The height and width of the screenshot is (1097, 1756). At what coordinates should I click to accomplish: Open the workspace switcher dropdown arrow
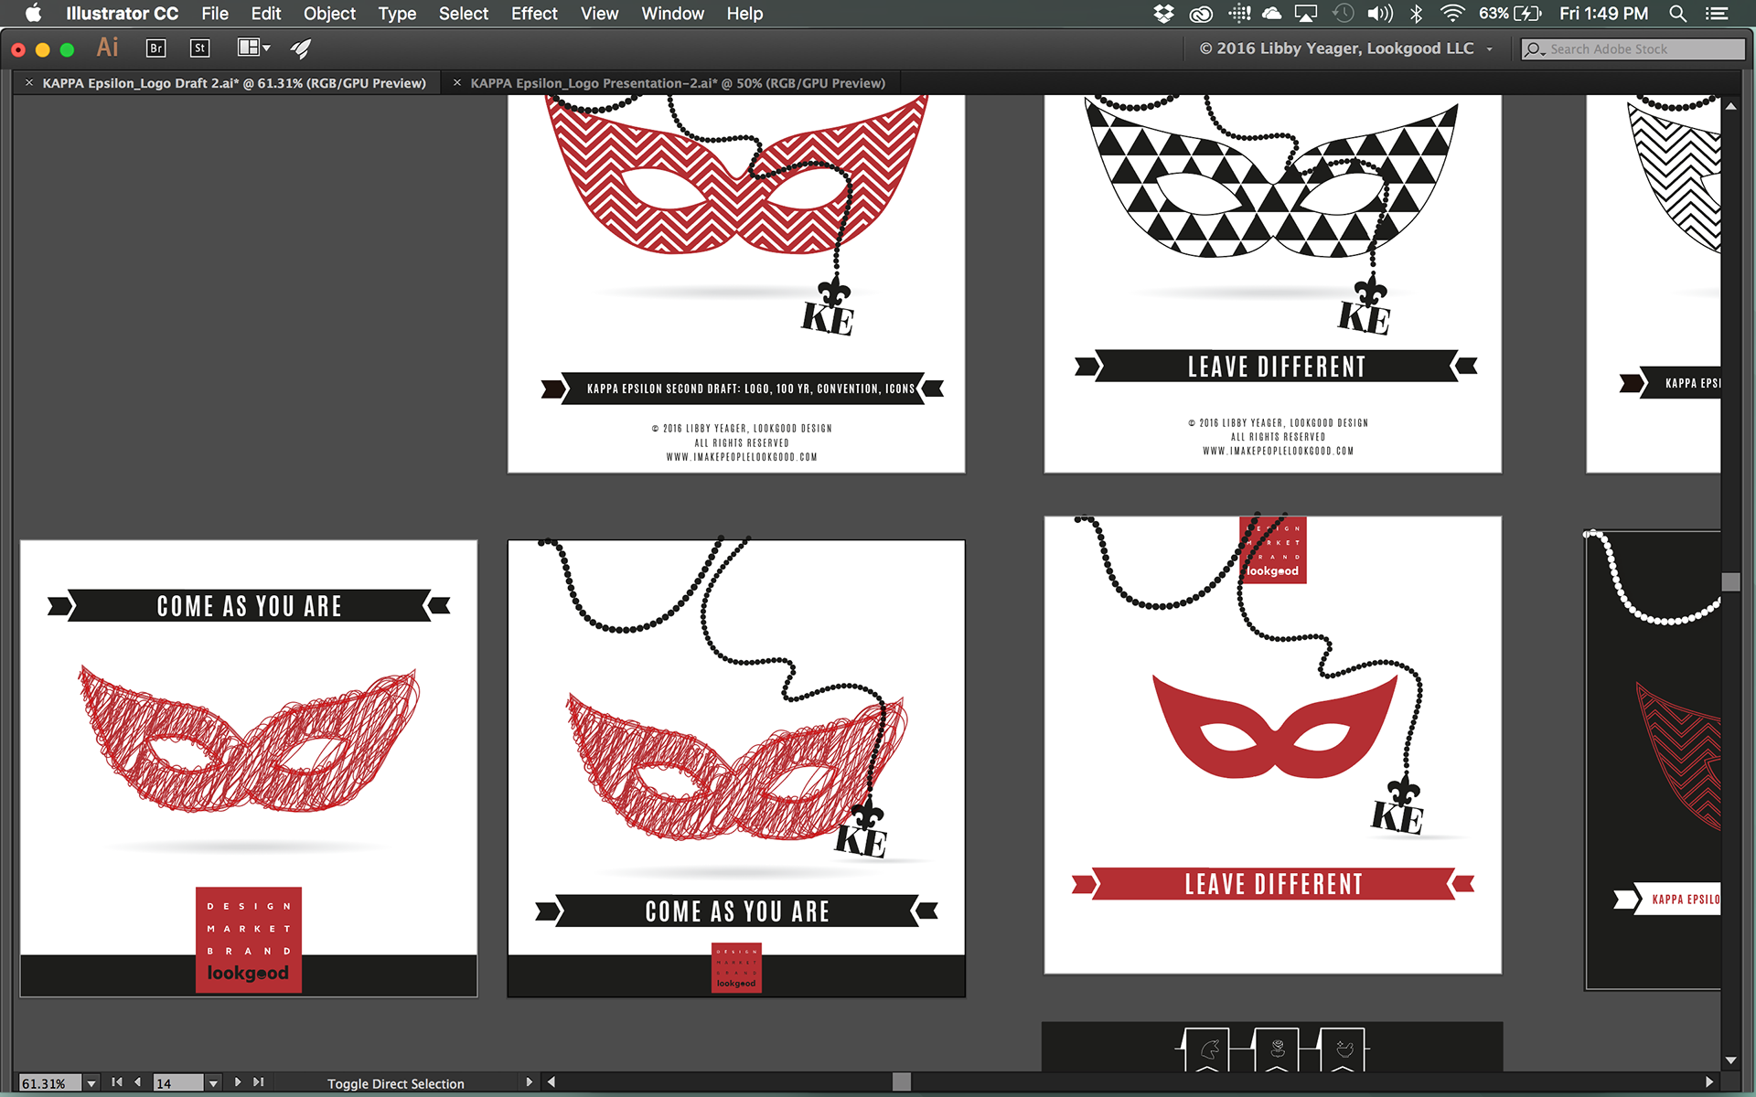coord(1490,49)
